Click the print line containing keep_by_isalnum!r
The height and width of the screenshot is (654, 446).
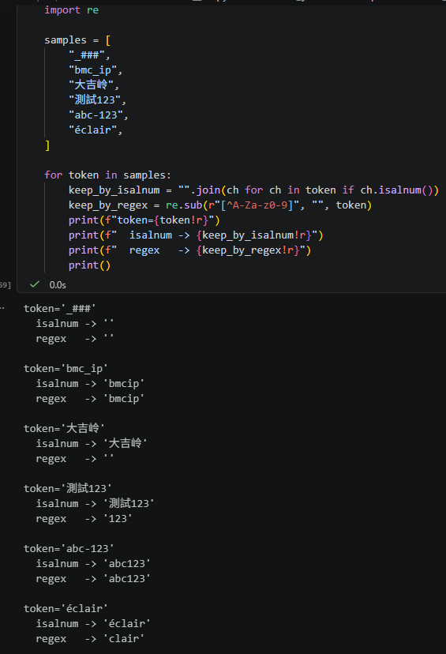point(196,235)
